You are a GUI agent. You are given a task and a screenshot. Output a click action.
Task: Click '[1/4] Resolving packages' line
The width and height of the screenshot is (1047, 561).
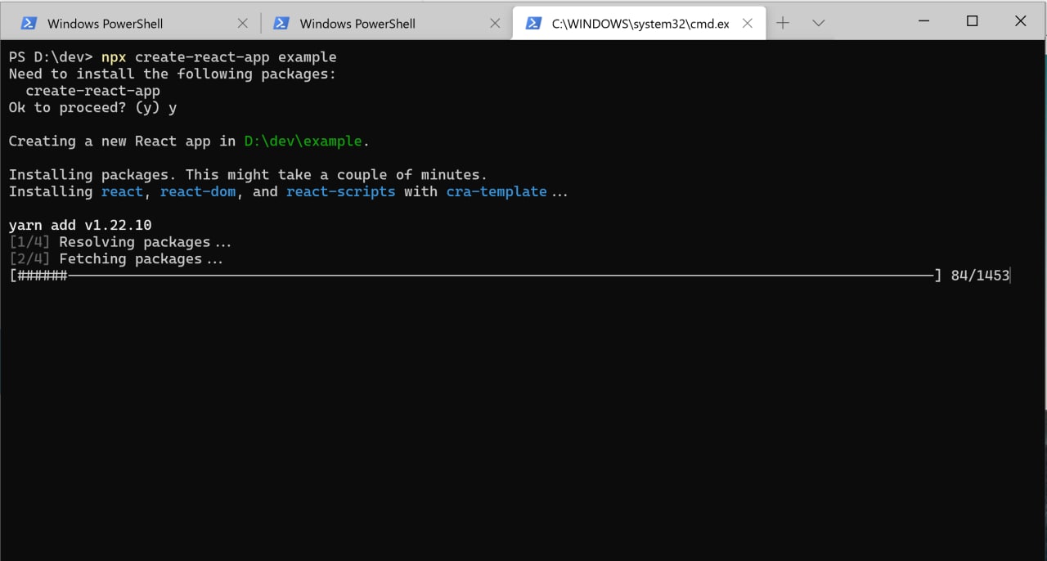[x=120, y=242]
